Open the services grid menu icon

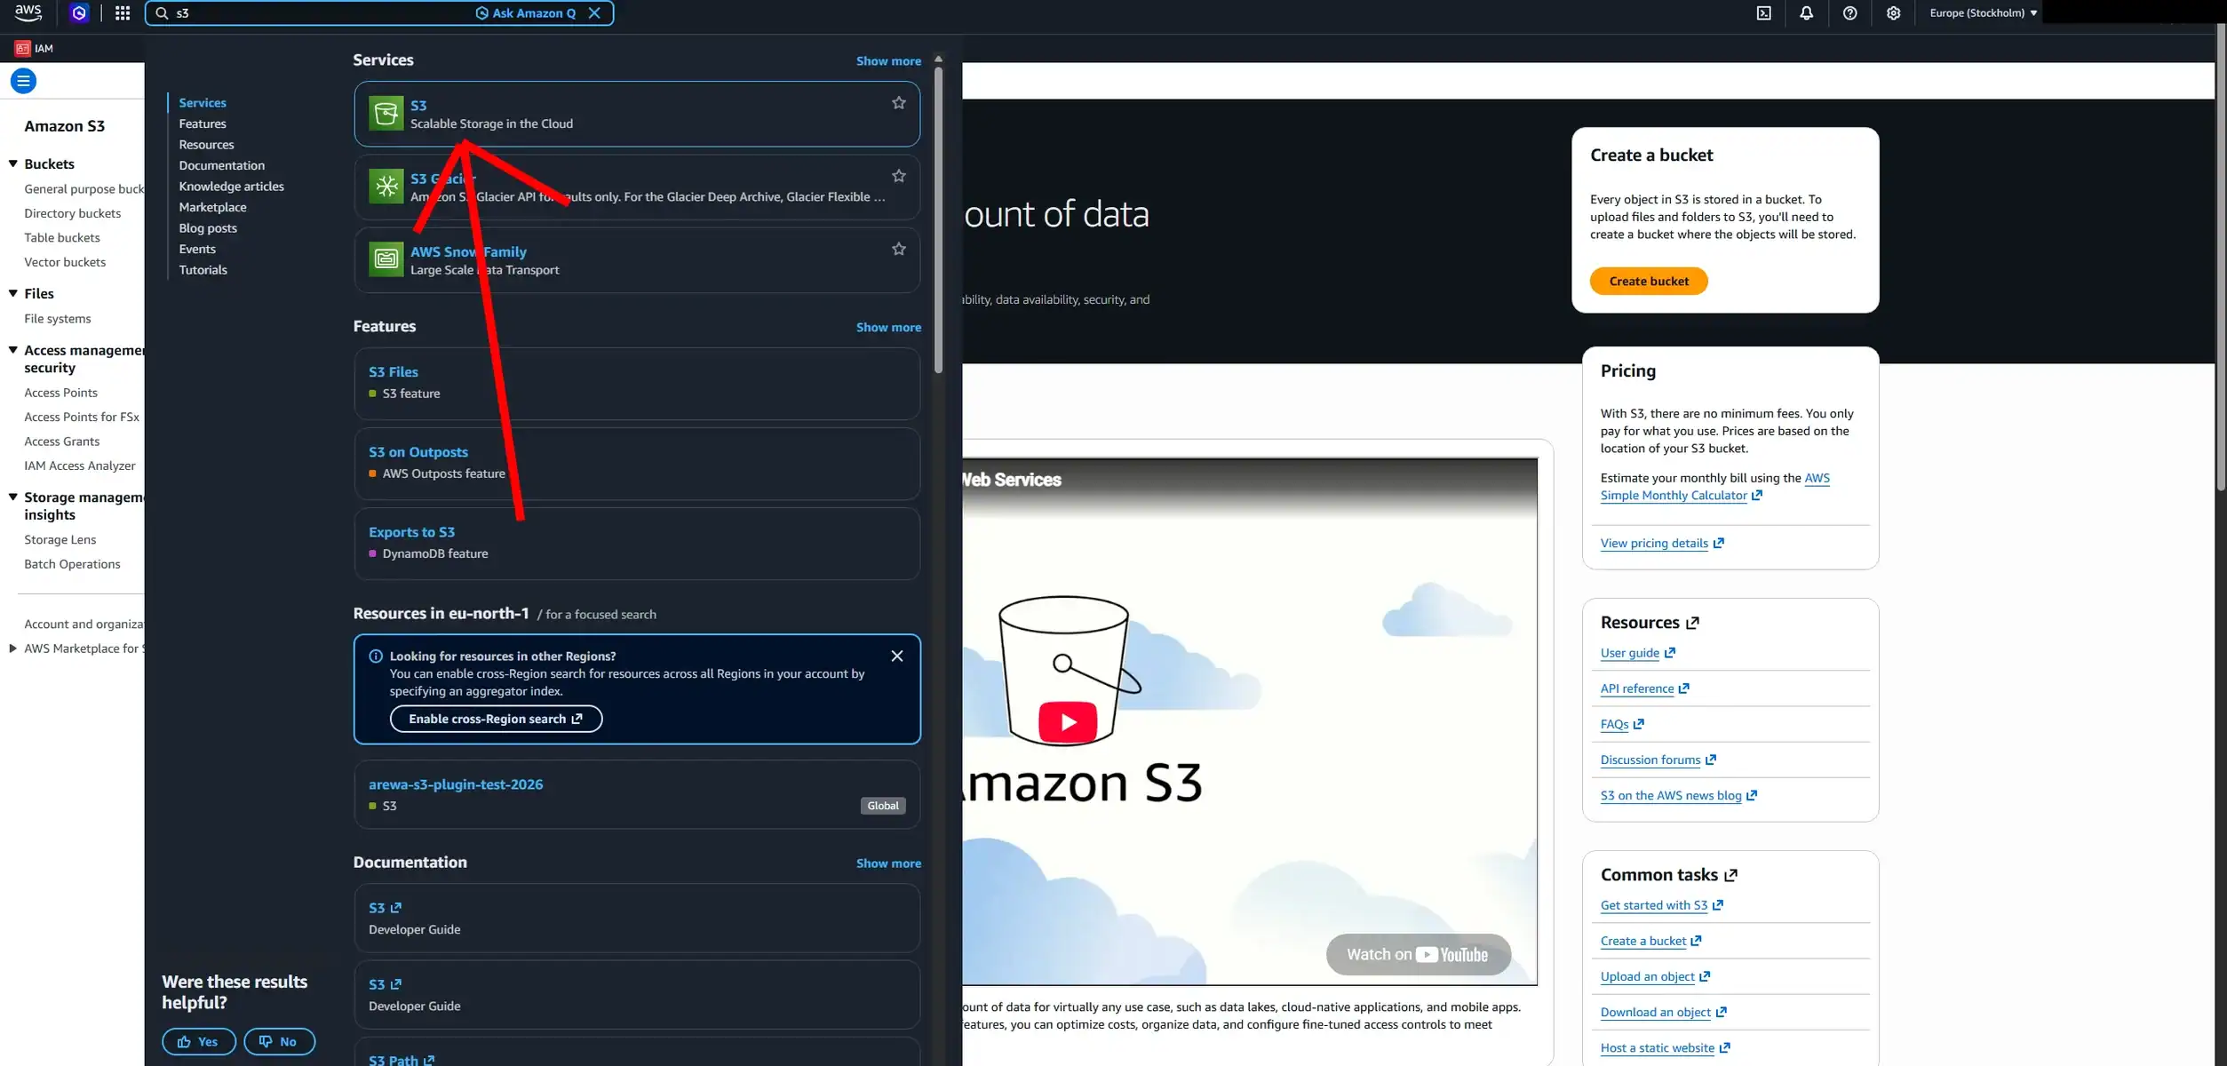(x=123, y=12)
